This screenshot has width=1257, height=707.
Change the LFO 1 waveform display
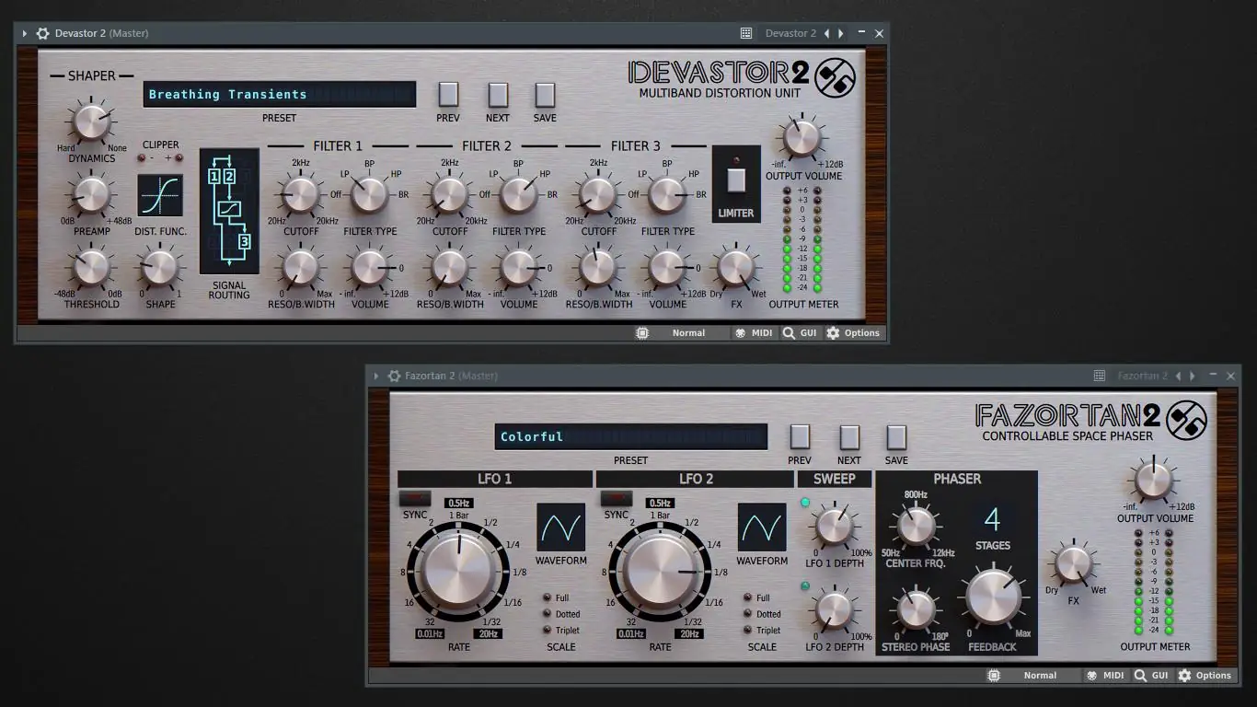pos(561,527)
